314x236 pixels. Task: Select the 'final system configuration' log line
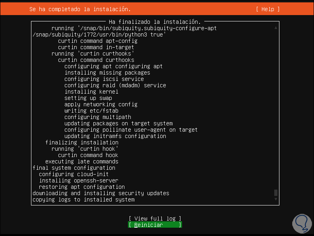pyautogui.click(x=74, y=168)
